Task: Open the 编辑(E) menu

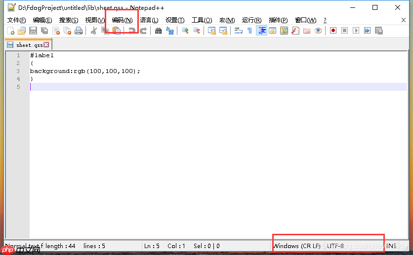Action: point(42,20)
